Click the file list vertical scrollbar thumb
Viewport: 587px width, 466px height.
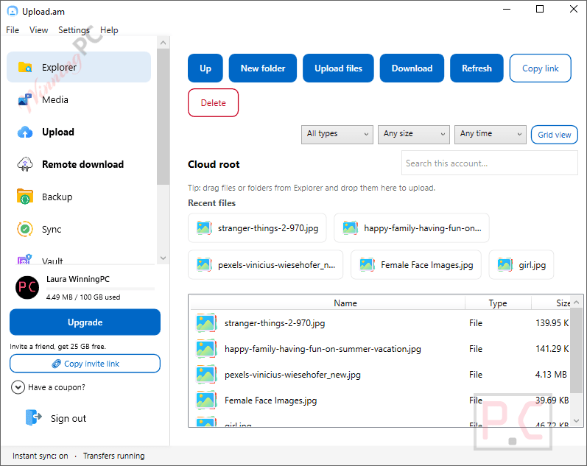pos(577,350)
